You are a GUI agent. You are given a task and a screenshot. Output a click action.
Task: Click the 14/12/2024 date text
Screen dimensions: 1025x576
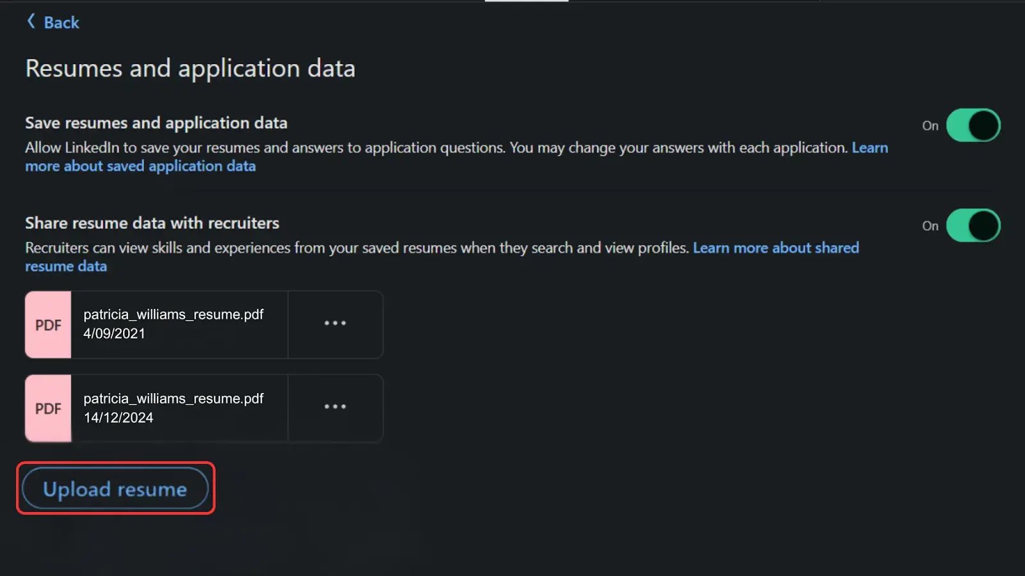(119, 418)
